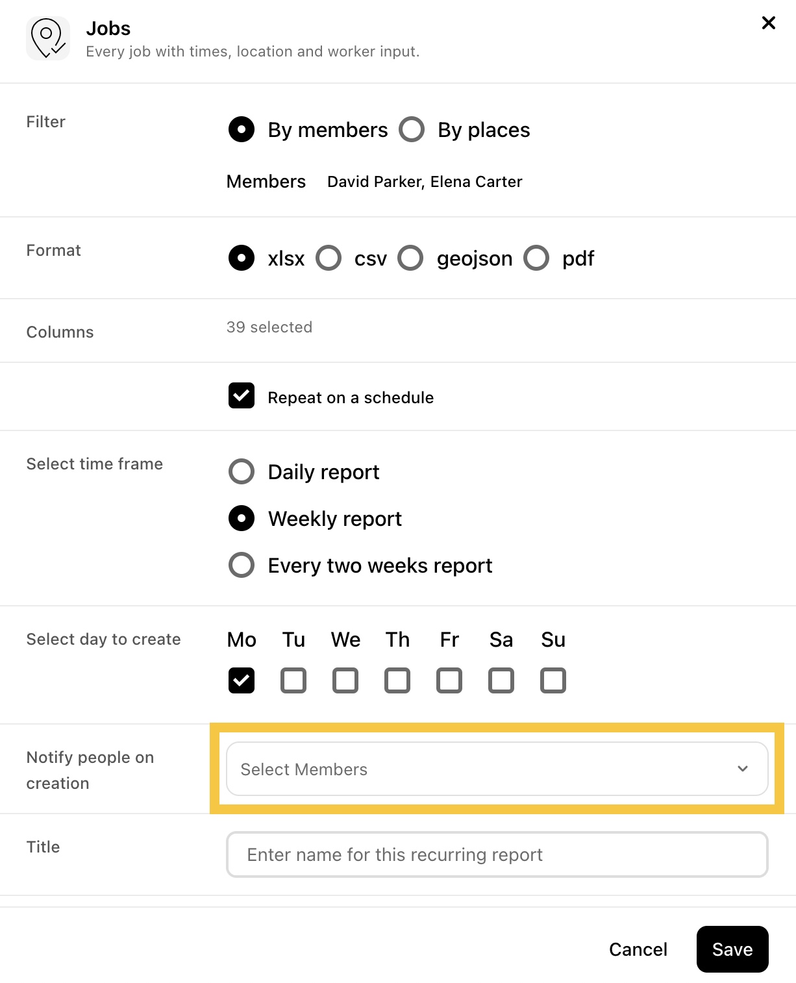Edit members David Parker, Elena Carter

(425, 182)
